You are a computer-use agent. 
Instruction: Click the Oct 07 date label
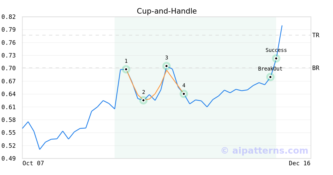33,163
